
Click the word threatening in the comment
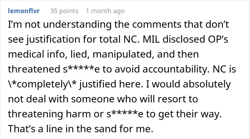(35, 114)
